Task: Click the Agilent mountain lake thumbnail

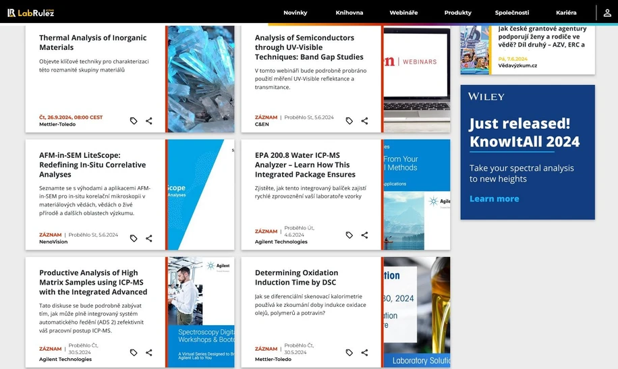Action: click(x=416, y=194)
